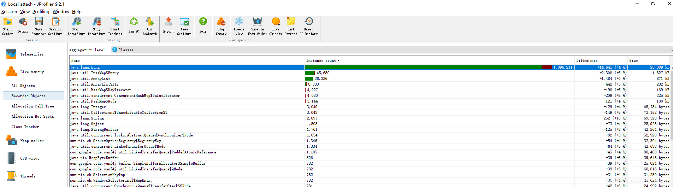Screen dimensions: 673x187
Task: Sort by Name column header
Action: pyautogui.click(x=187, y=60)
